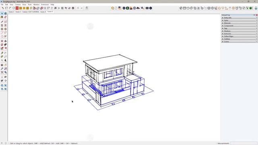Image resolution: width=258 pixels, height=145 pixels.
Task: Switch to the Scene 2 tab
Action: [11, 12]
